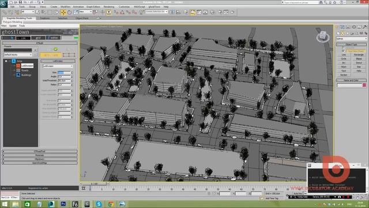The image size is (369, 208).
Task: Select the Cameras category icon
Action: click(352, 34)
